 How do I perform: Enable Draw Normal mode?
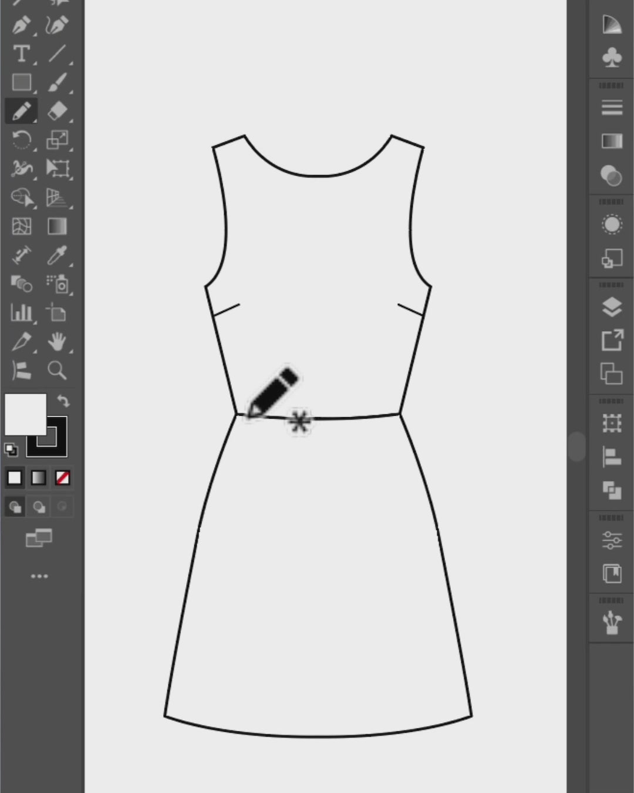click(15, 506)
